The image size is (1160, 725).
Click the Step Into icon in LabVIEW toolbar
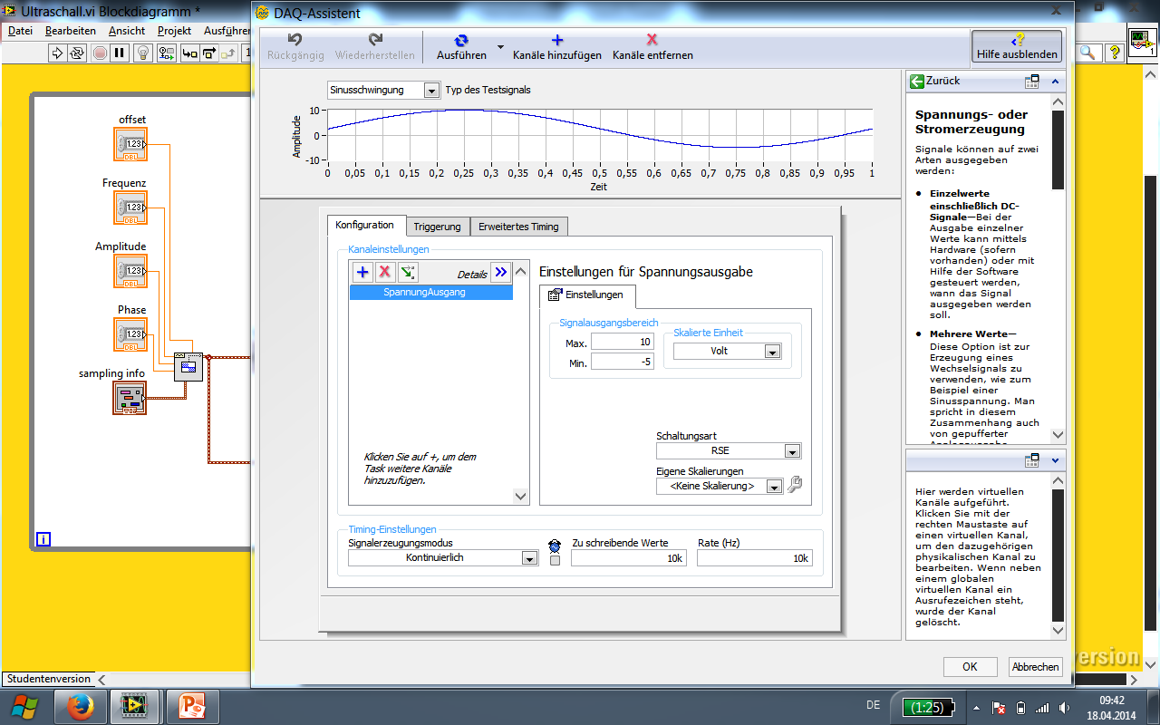pyautogui.click(x=189, y=53)
